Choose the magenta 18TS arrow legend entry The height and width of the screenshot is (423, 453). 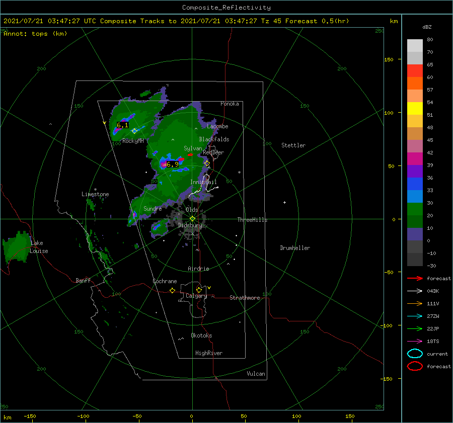tap(415, 342)
